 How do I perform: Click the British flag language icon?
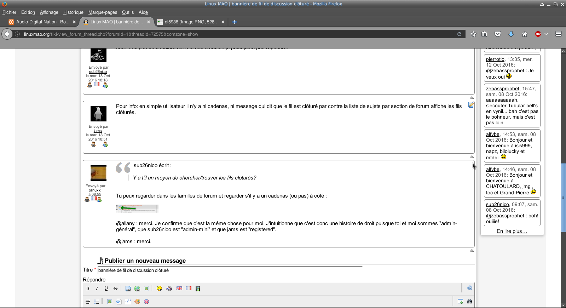179,289
